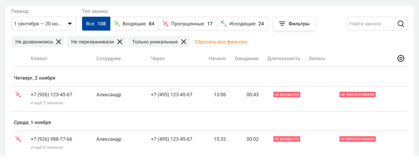Switch to "Входящие 84" calls tab
This screenshot has width=419, height=164.
[x=134, y=24]
